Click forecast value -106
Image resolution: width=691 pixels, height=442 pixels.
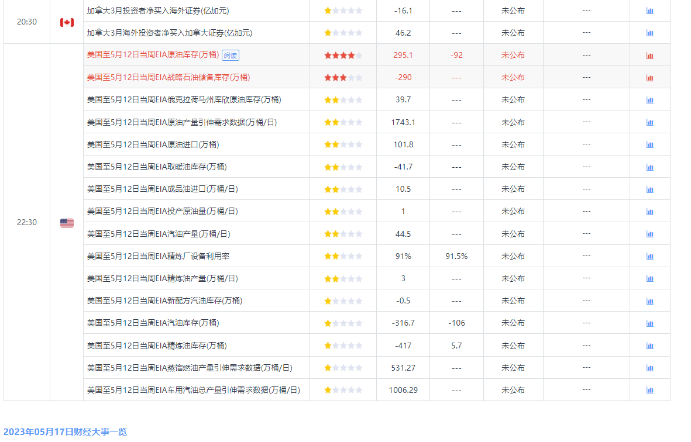[x=456, y=323]
